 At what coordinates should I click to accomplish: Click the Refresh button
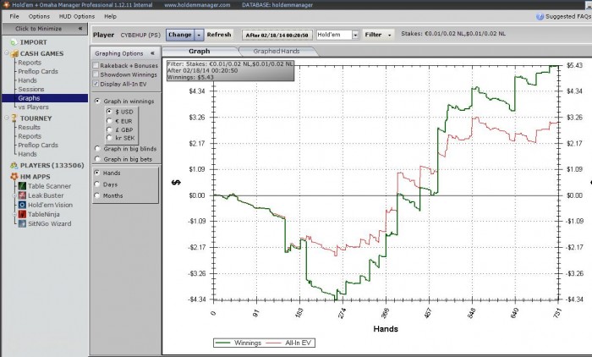tap(219, 35)
